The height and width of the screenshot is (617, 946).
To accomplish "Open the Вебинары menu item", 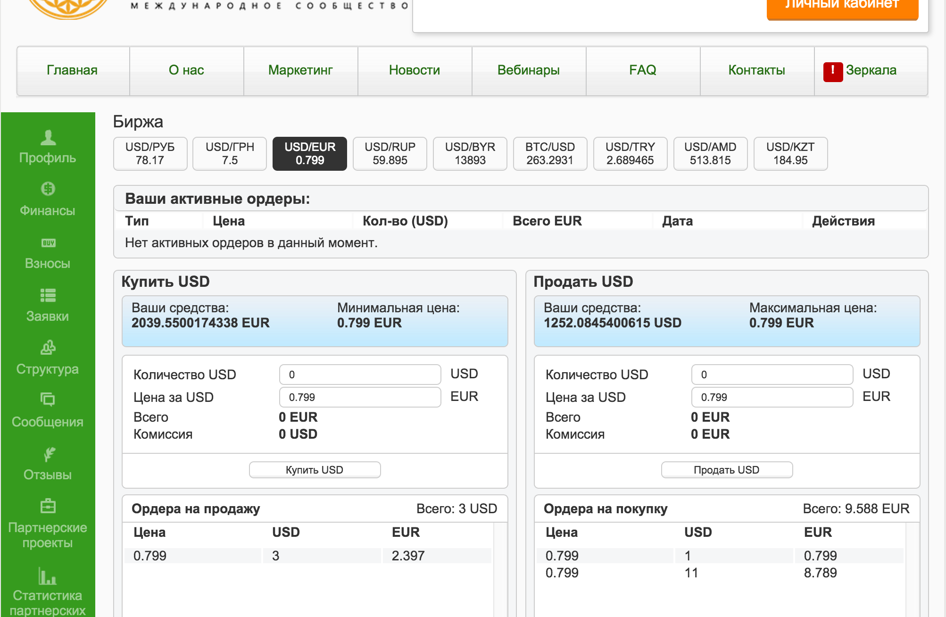I will [529, 70].
